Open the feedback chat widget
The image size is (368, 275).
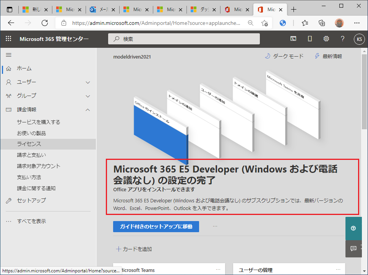pos(353,249)
